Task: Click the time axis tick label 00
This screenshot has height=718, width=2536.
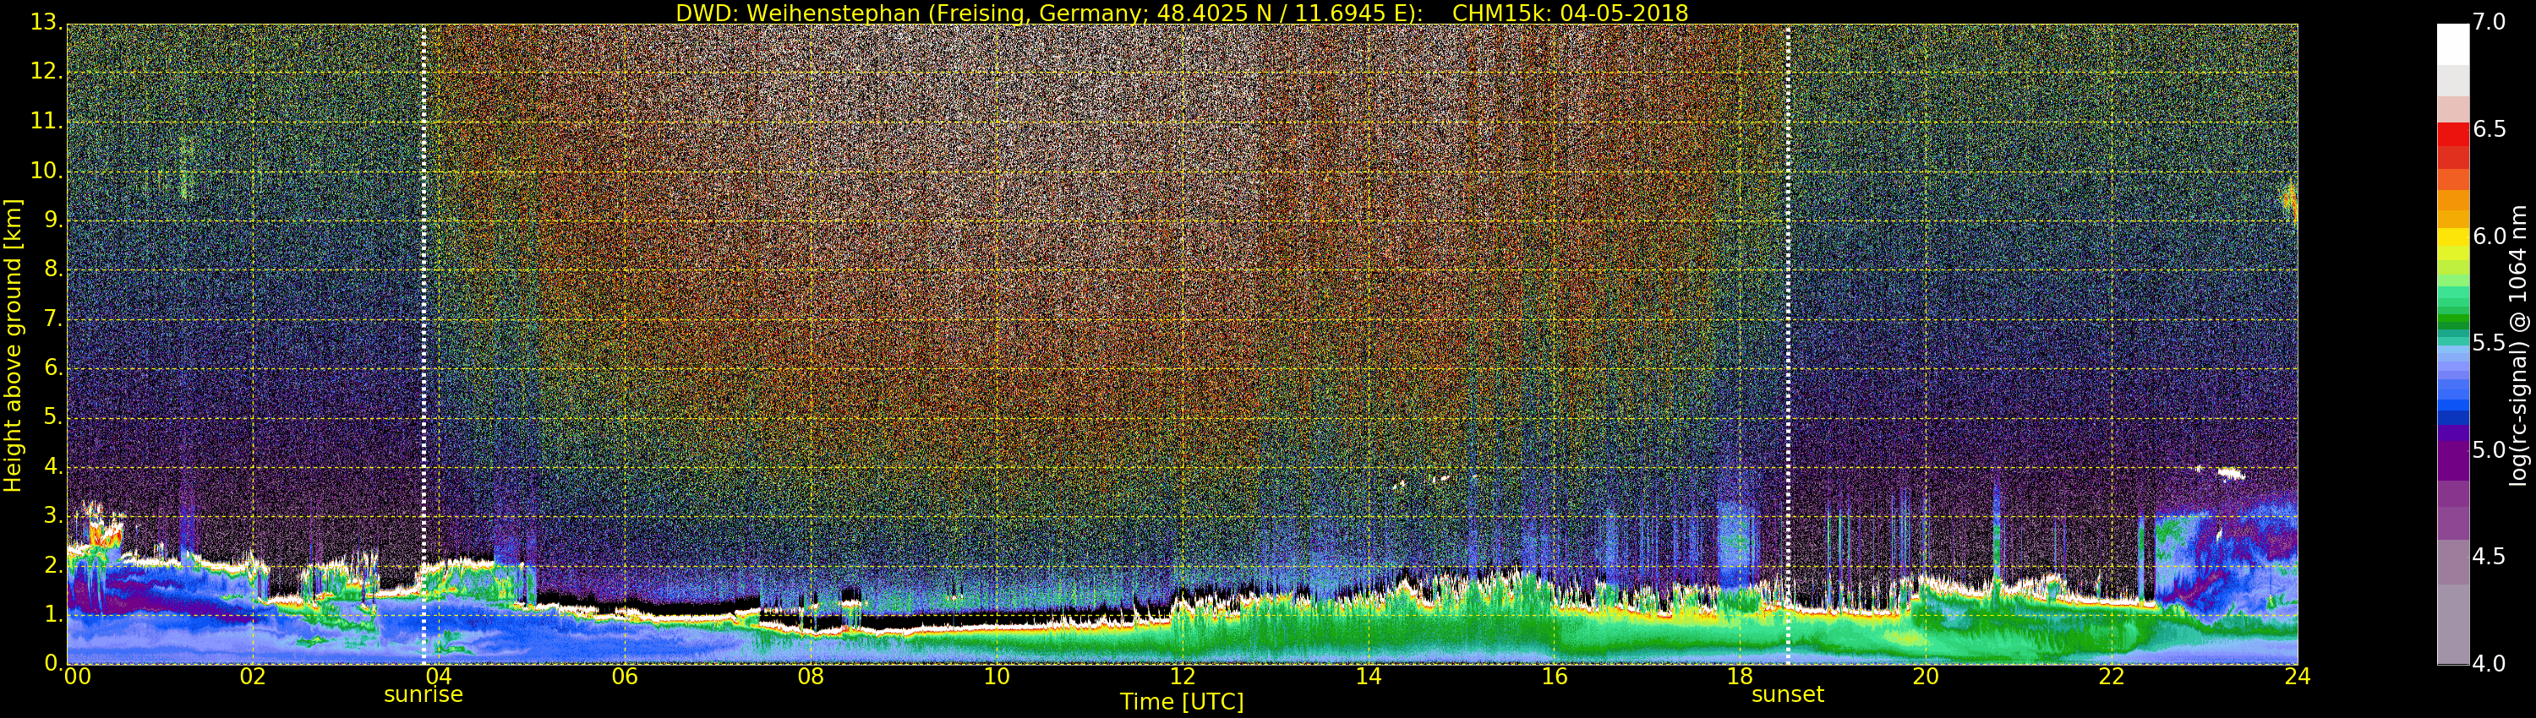Action: click(x=76, y=676)
